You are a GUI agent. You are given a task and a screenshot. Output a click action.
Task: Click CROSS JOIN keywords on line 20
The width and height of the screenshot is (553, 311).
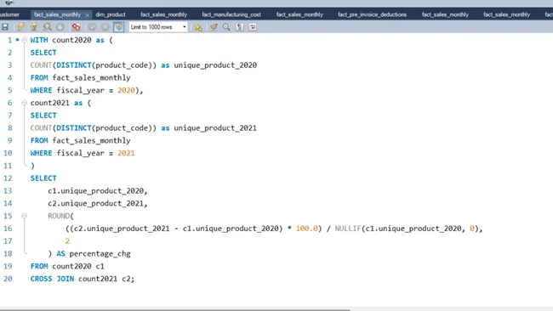[52, 279]
